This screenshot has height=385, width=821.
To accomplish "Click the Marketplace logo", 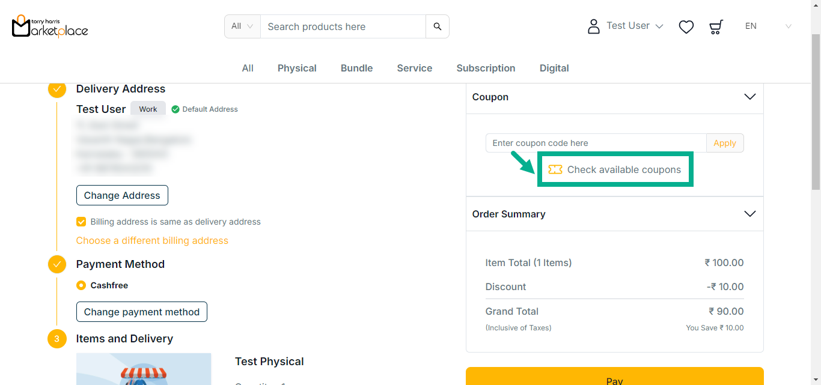I will (50, 26).
